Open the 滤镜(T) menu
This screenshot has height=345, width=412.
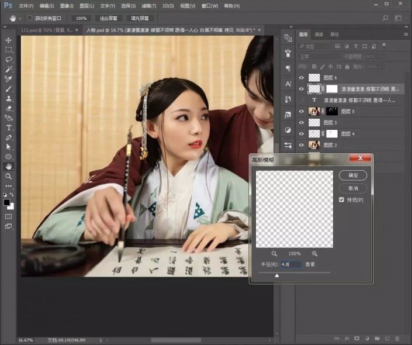tap(148, 6)
